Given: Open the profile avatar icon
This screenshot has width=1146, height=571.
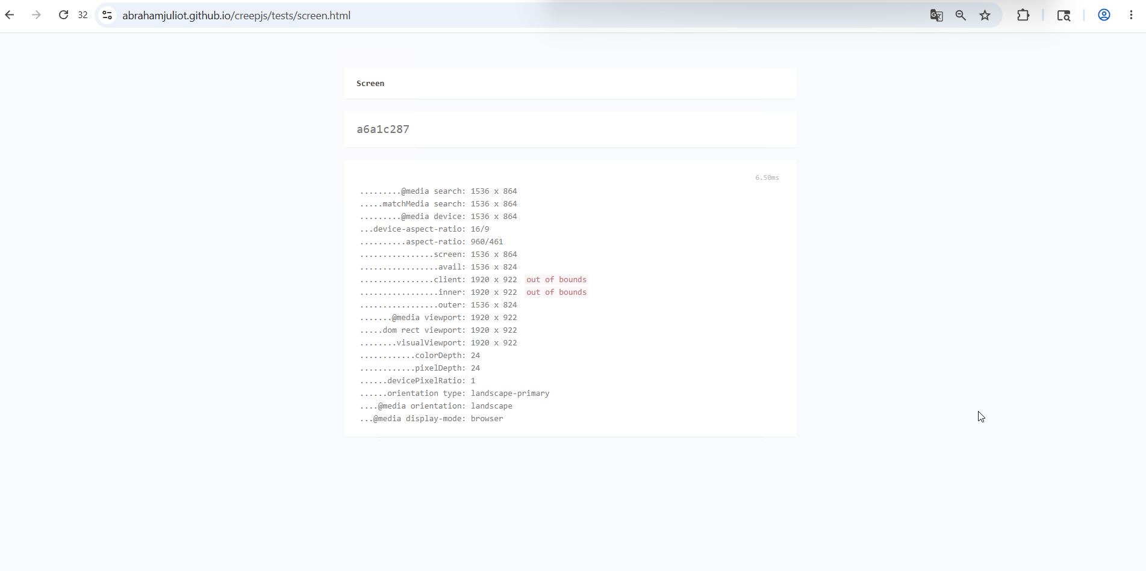Looking at the screenshot, I should pos(1104,15).
